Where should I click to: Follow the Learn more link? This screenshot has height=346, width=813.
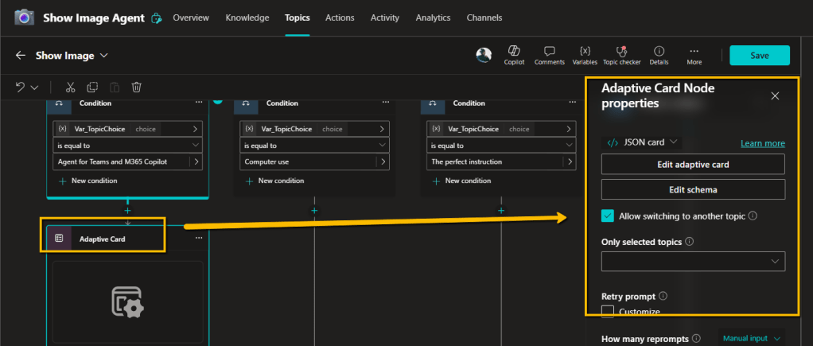762,143
